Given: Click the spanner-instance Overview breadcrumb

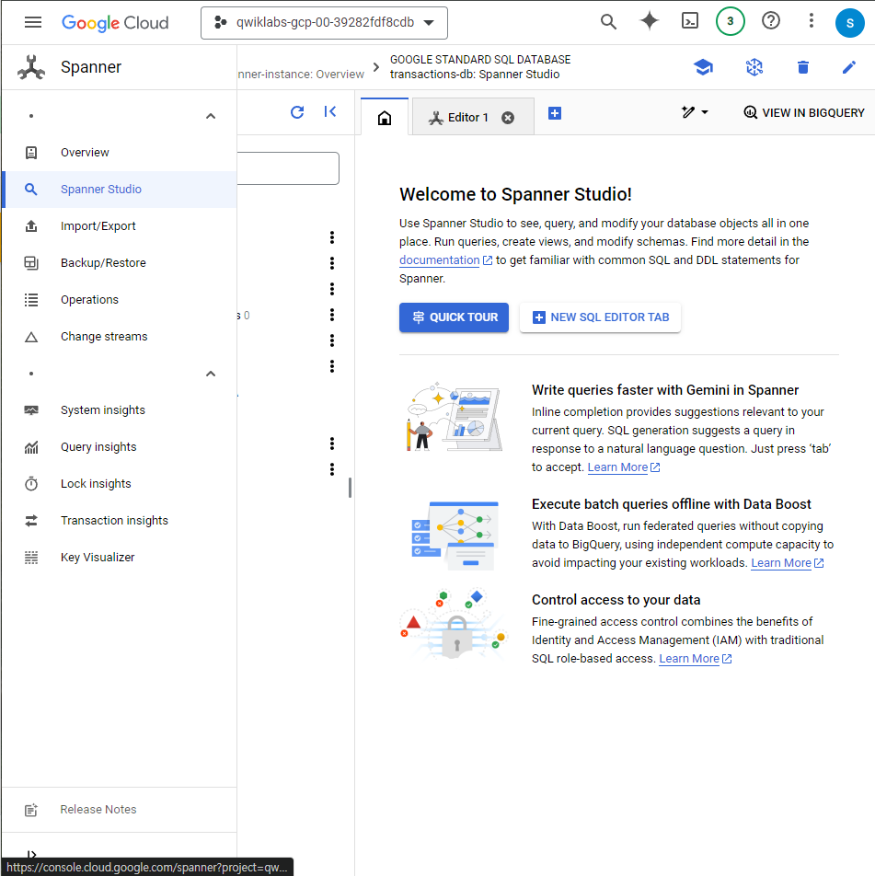Looking at the screenshot, I should click(x=301, y=75).
